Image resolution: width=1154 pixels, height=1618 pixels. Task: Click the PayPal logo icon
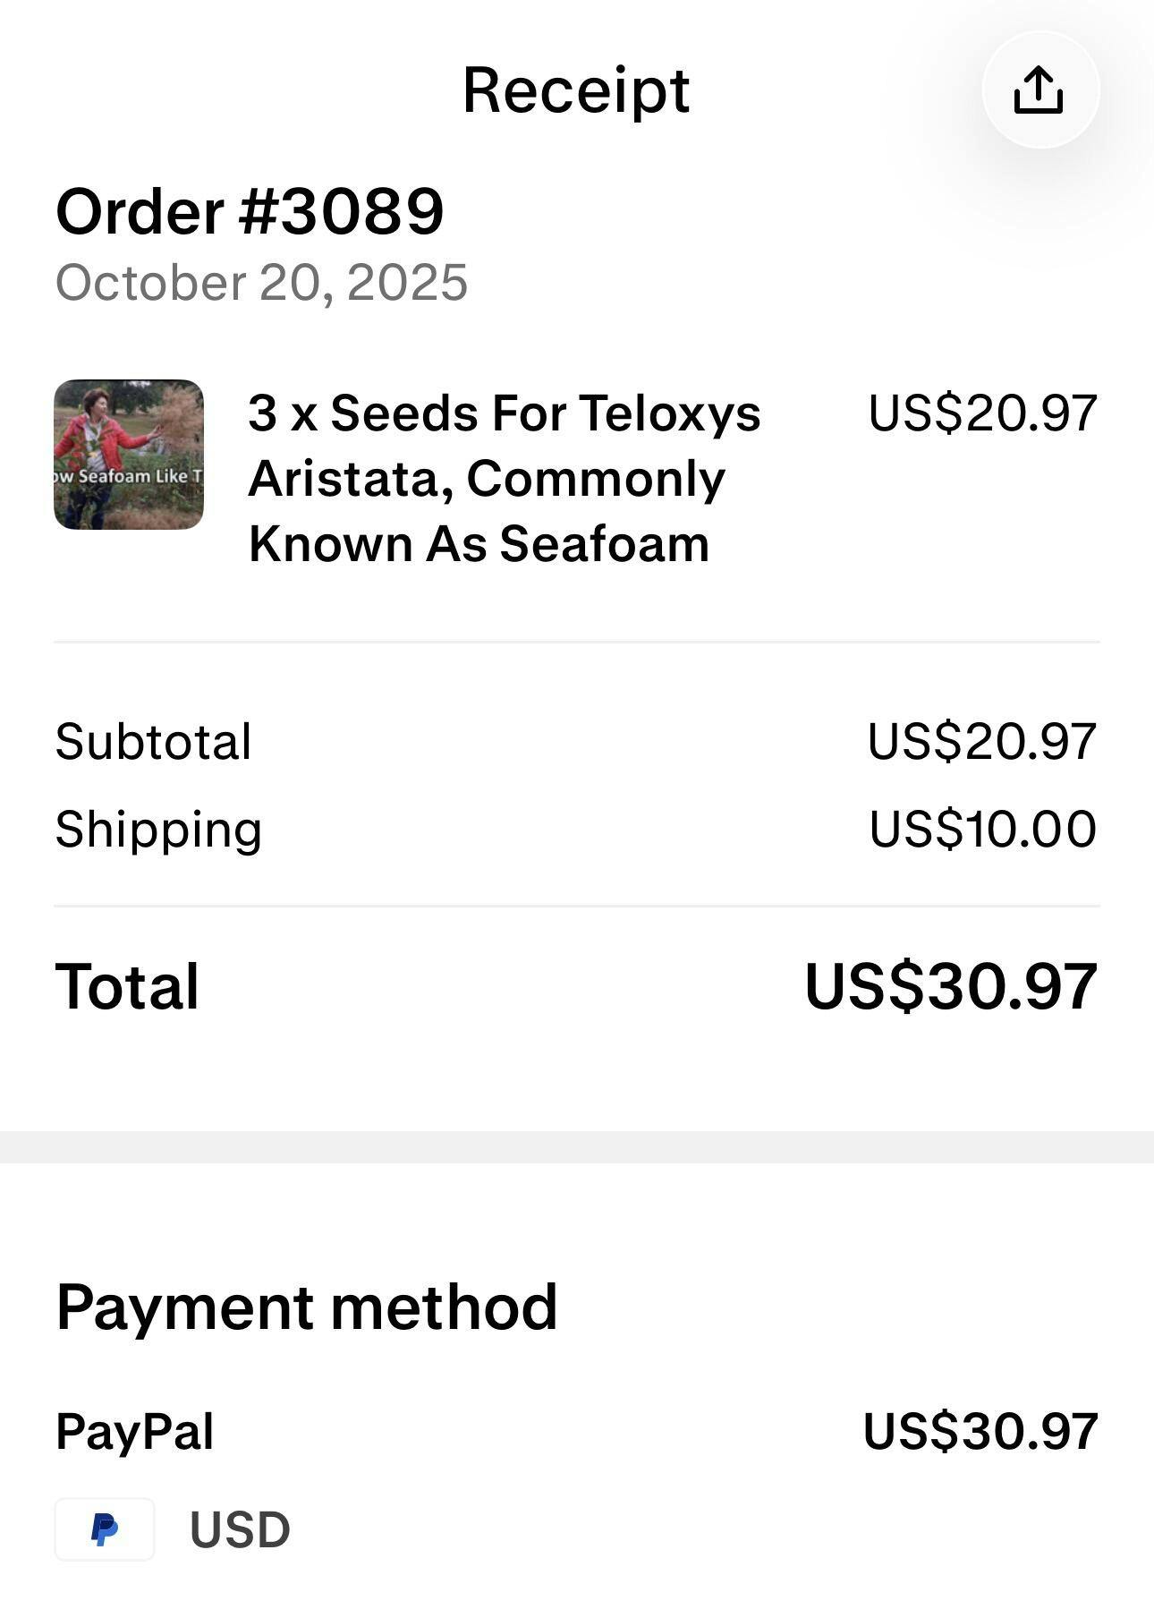[105, 1529]
